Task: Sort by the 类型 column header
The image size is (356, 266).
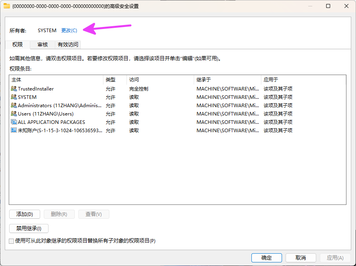Action: pos(115,80)
